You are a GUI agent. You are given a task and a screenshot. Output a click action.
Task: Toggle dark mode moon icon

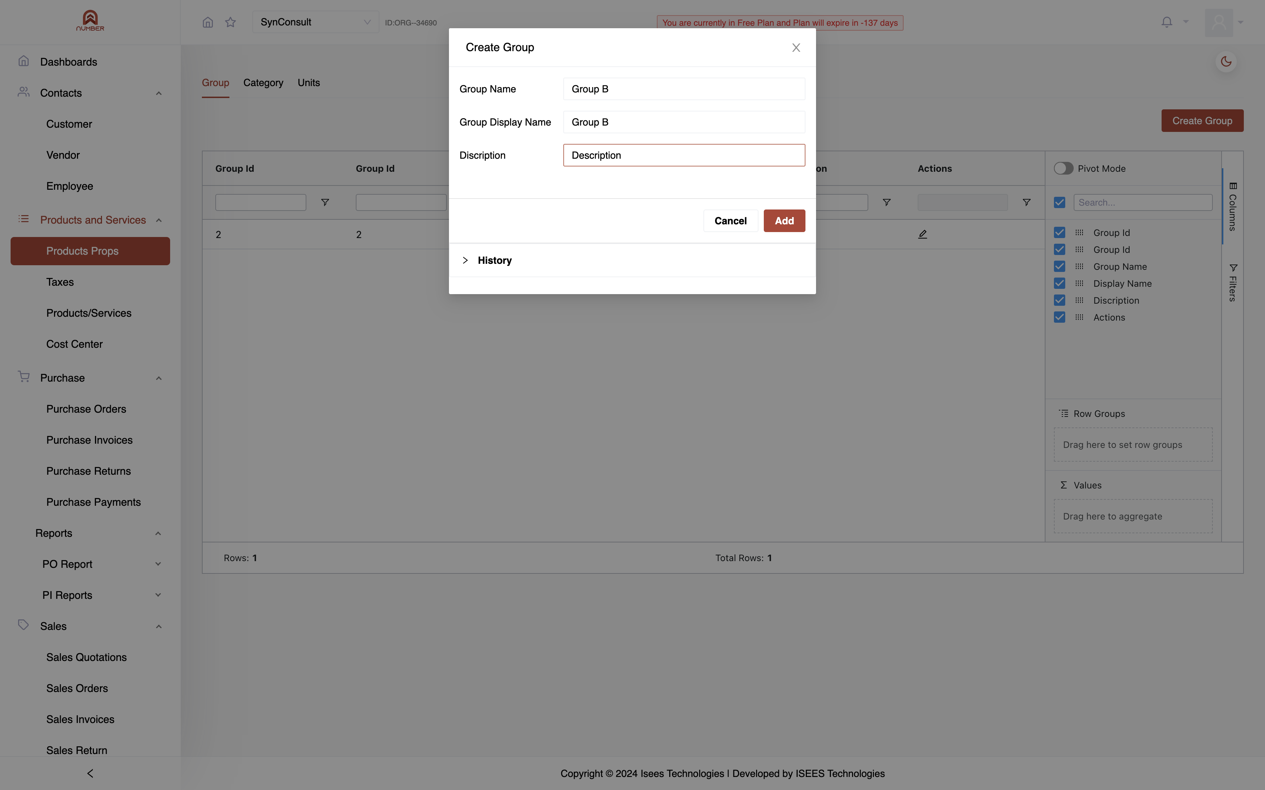pos(1226,62)
